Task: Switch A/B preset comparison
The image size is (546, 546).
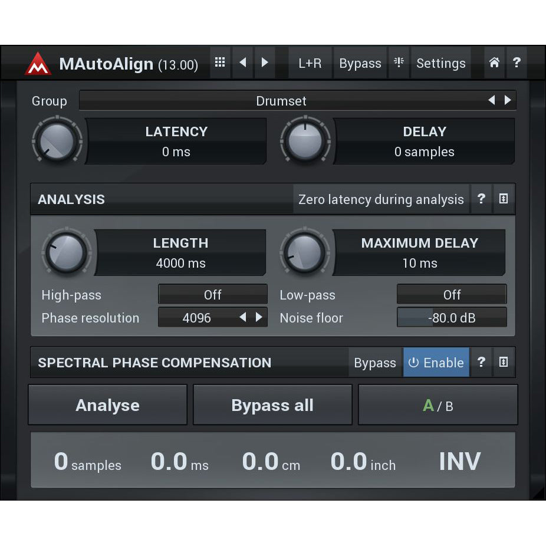Action: click(438, 405)
